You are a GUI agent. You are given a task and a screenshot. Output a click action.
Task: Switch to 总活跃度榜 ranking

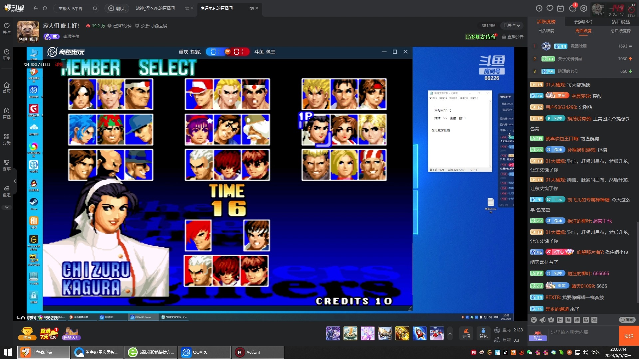(620, 31)
